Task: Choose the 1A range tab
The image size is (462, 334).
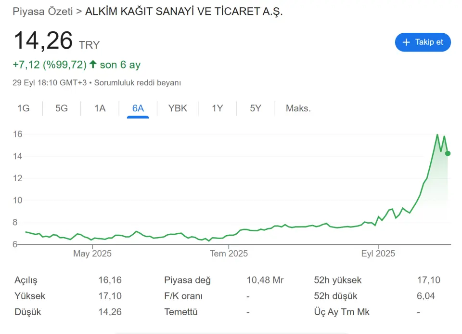Action: [100, 108]
